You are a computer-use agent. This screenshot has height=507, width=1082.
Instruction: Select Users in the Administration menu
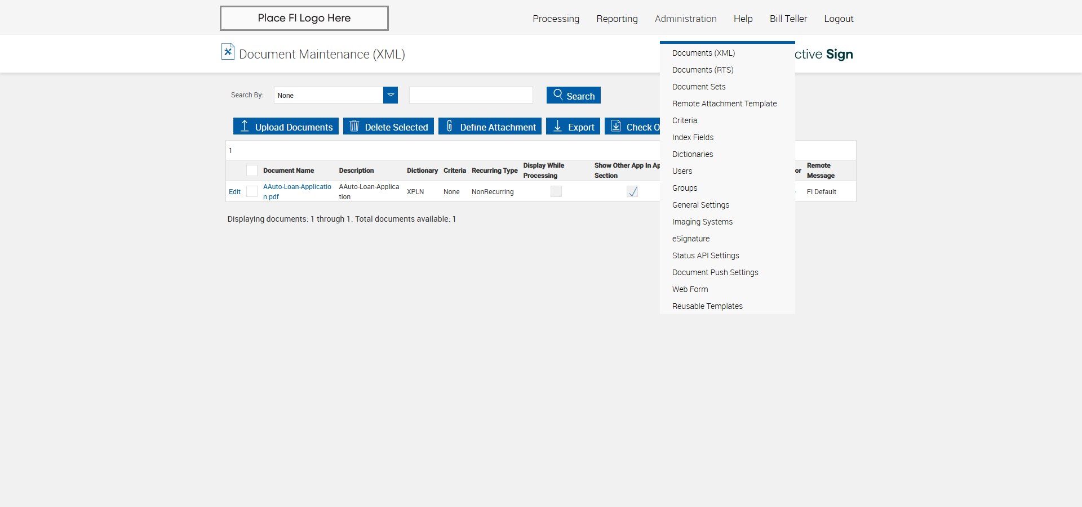(682, 171)
